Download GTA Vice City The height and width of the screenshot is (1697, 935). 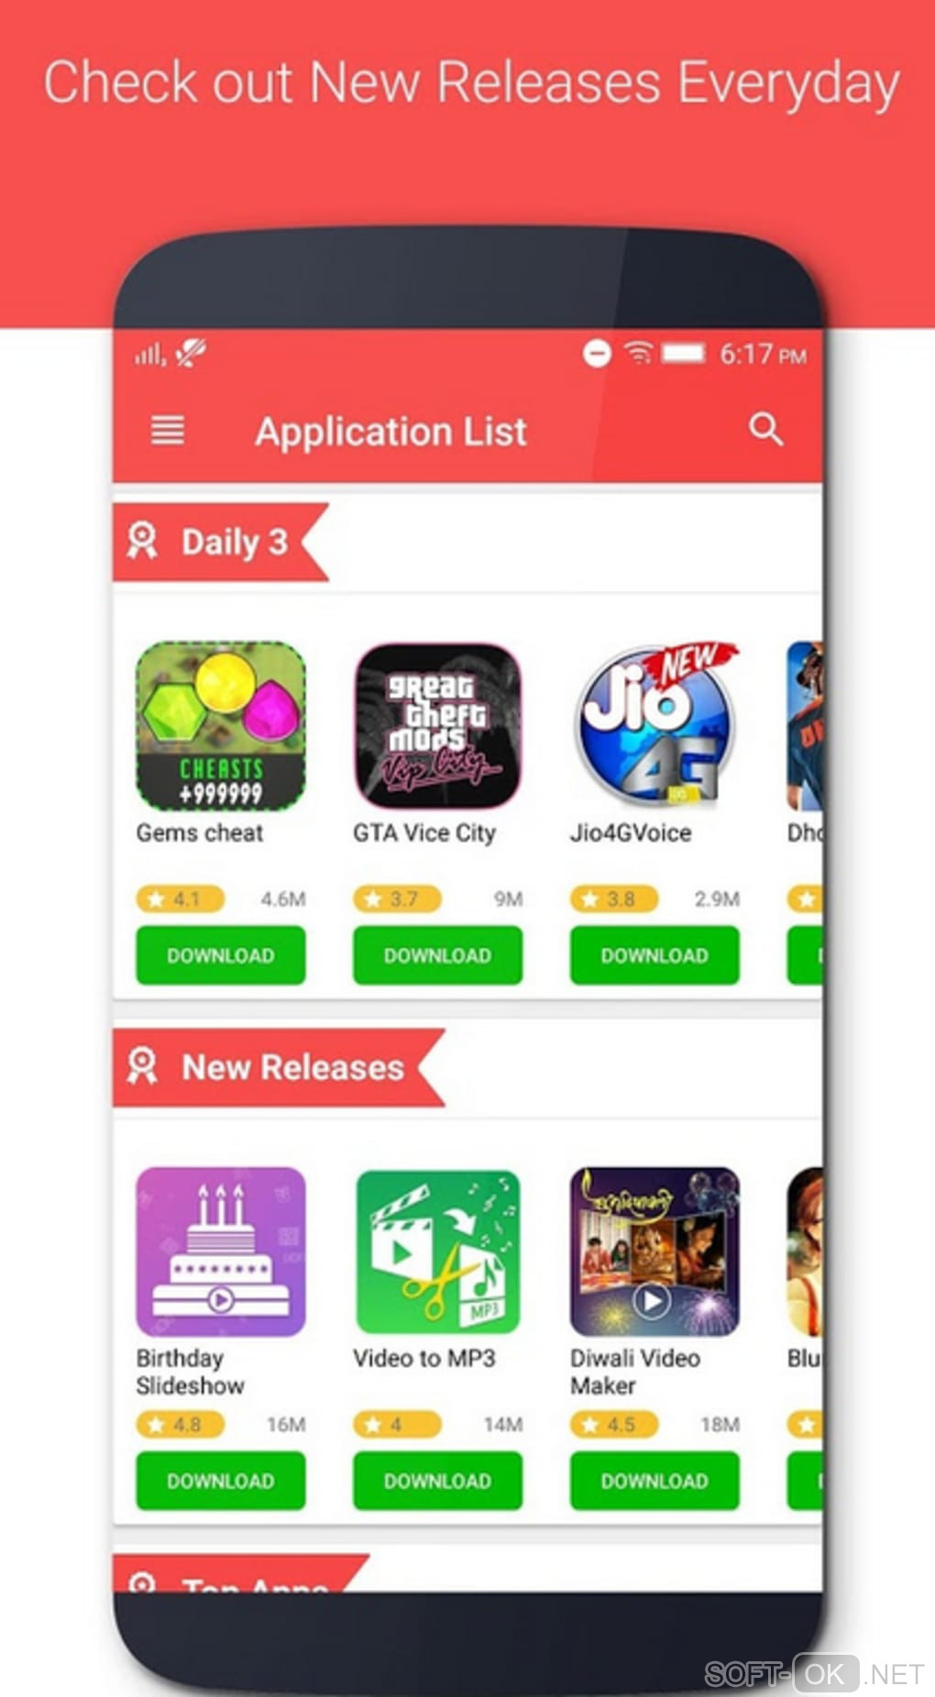437,955
